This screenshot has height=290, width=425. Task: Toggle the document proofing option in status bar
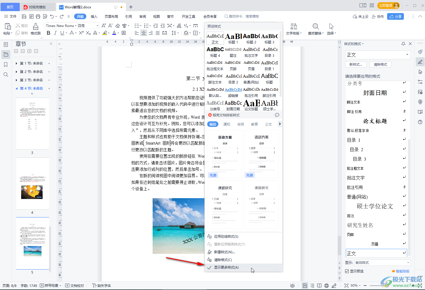(75, 286)
